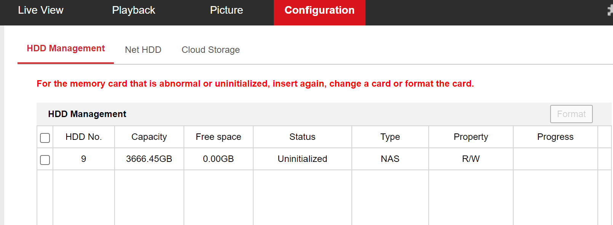Click the Progress column header
This screenshot has width=613, height=225.
point(555,137)
